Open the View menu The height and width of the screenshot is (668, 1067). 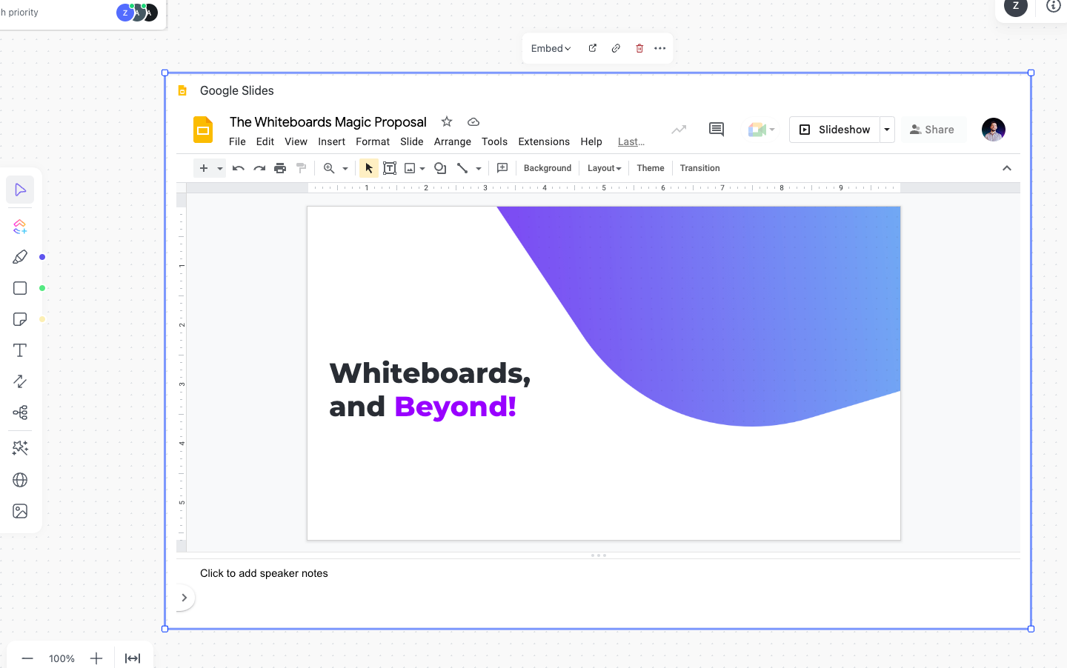tap(296, 141)
